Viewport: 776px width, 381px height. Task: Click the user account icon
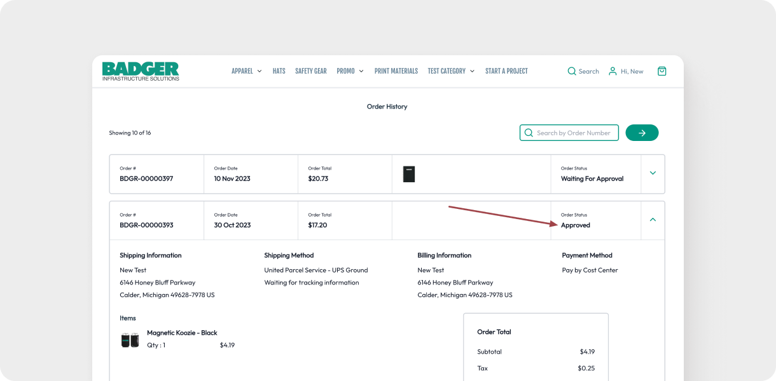click(613, 71)
